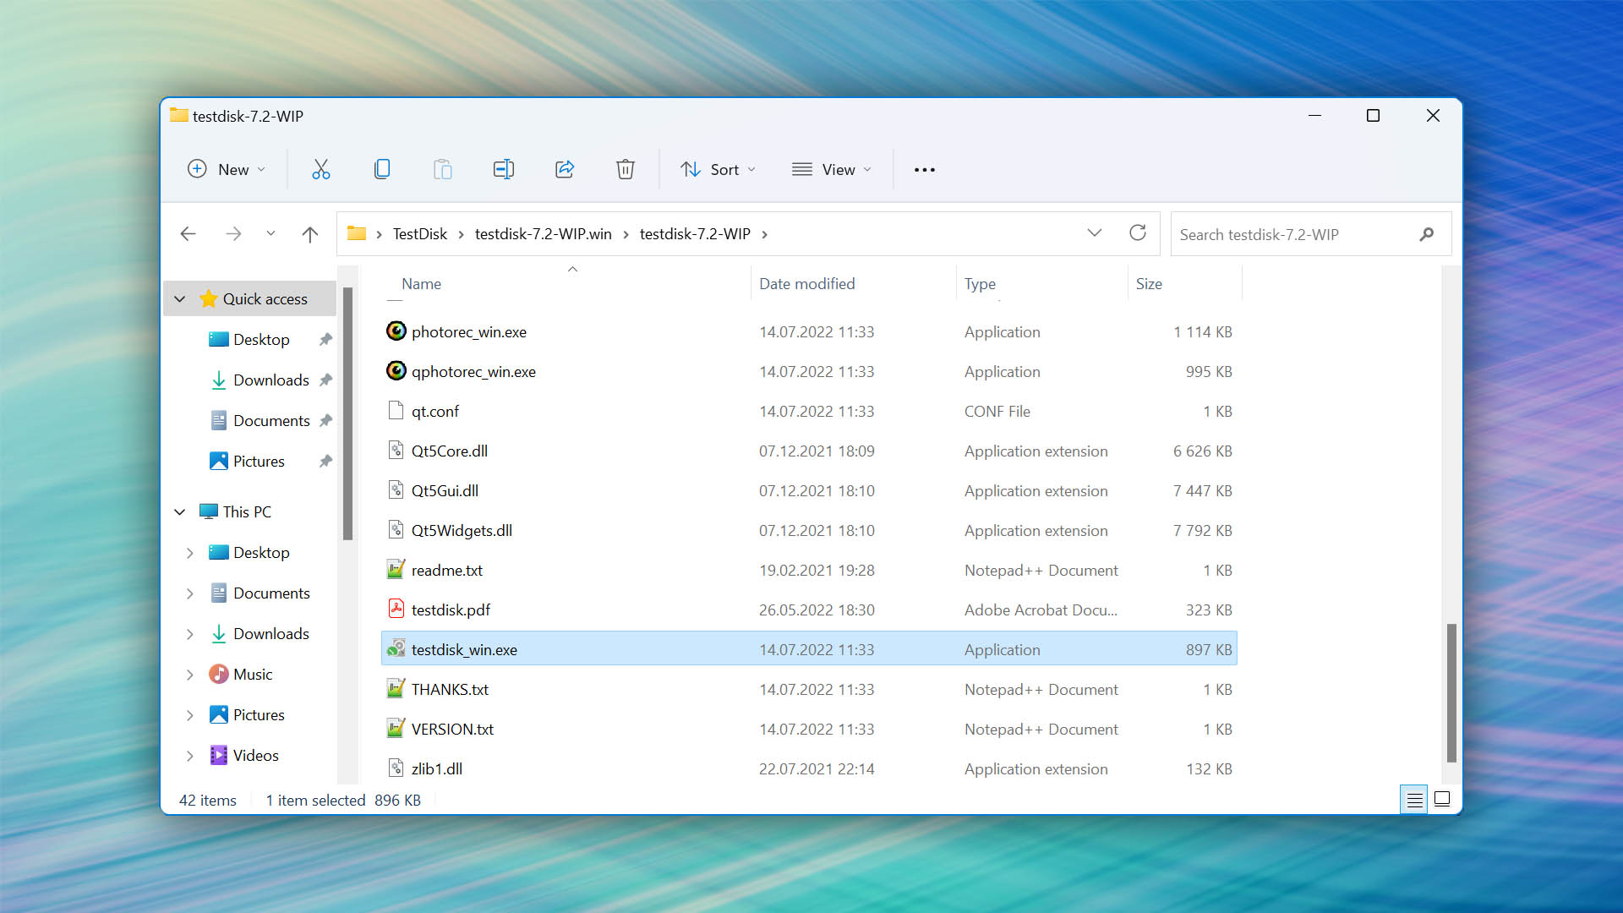The height and width of the screenshot is (913, 1623).
Task: Click the Refresh icon in the address bar
Action: tap(1138, 233)
